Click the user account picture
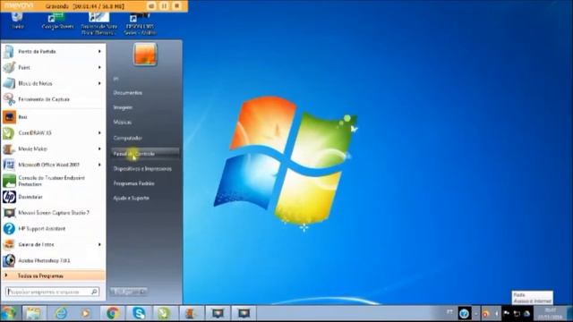The image size is (573, 322). coord(145,54)
